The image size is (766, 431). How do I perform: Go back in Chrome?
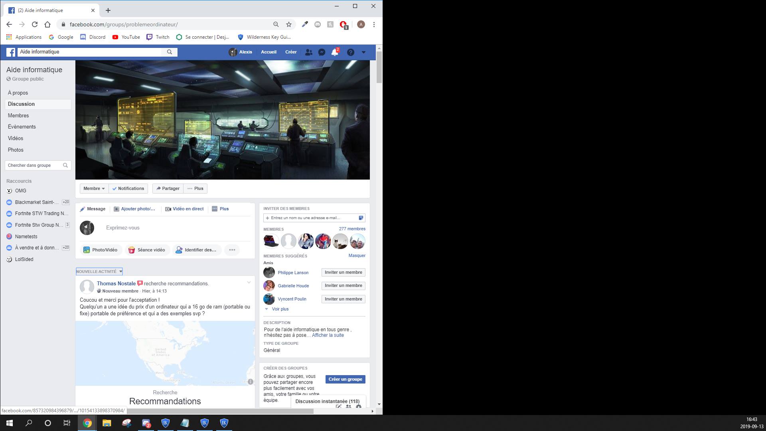[9, 24]
